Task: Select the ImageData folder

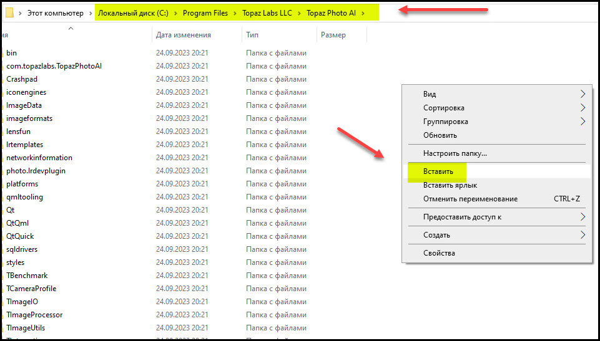Action: click(x=24, y=105)
